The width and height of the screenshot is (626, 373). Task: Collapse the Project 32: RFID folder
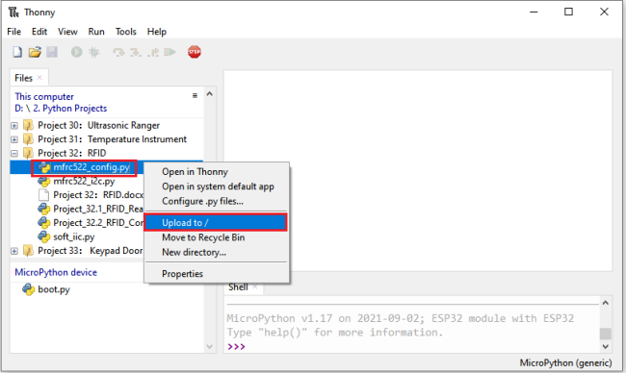(x=14, y=154)
